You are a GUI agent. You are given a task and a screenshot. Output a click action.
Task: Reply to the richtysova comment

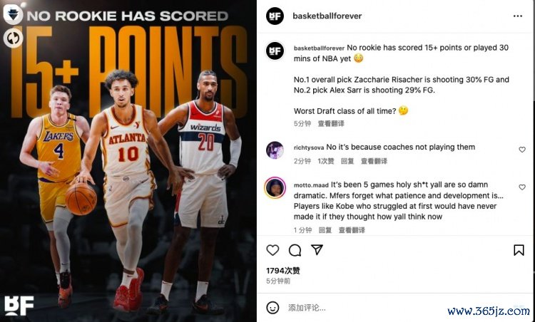click(347, 161)
